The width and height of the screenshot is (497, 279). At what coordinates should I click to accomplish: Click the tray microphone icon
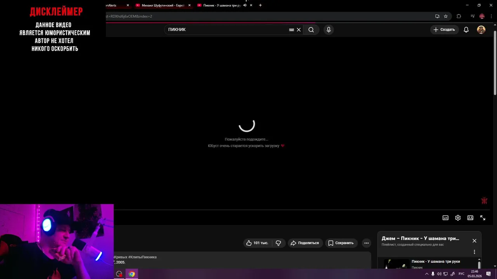(x=433, y=274)
